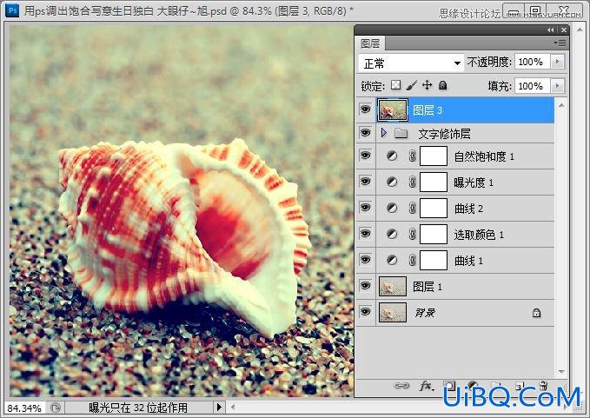The height and width of the screenshot is (418, 590).
Task: Toggle visibility of 曲线 1
Action: [x=365, y=260]
